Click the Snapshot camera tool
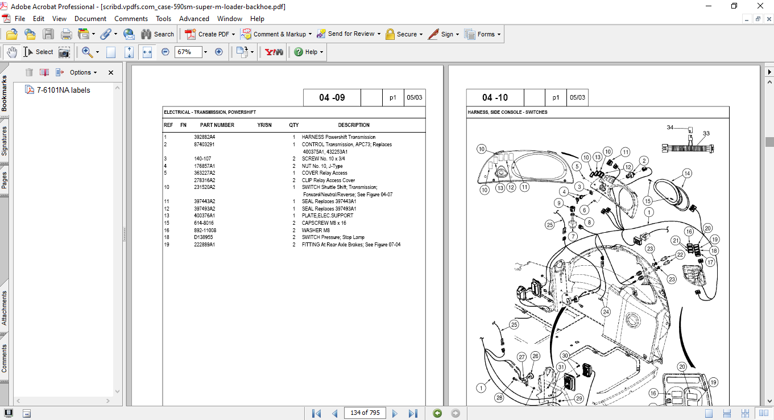The width and height of the screenshot is (774, 420). (64, 52)
